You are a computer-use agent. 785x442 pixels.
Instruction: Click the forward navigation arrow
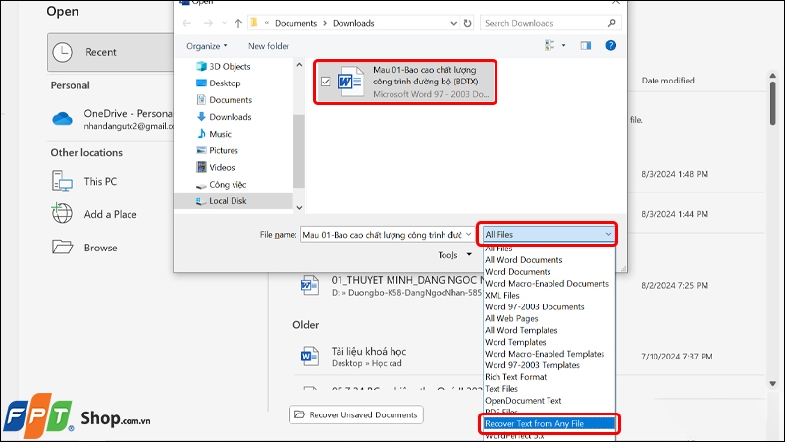(208, 23)
